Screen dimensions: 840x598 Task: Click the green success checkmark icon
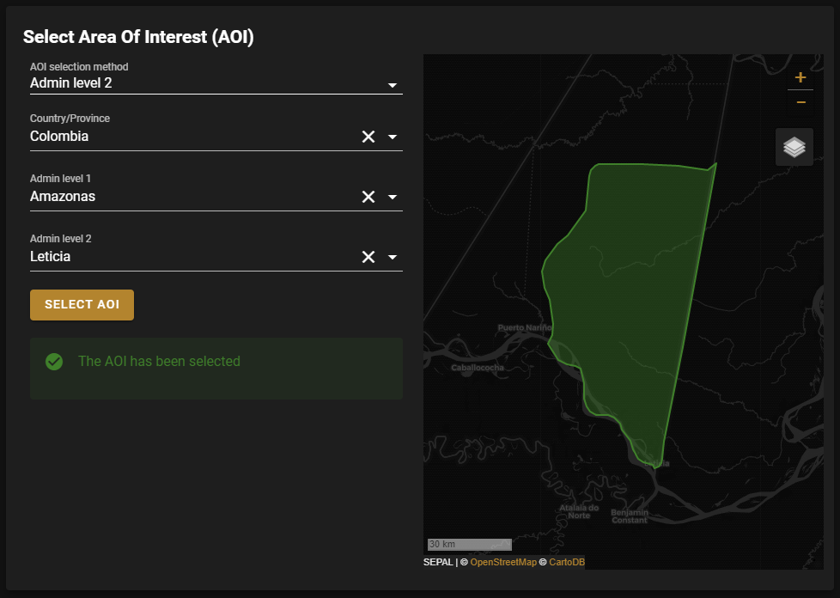(54, 362)
